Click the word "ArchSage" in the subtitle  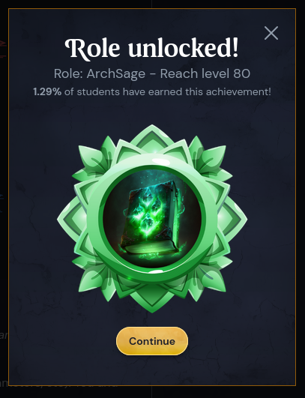(x=116, y=73)
